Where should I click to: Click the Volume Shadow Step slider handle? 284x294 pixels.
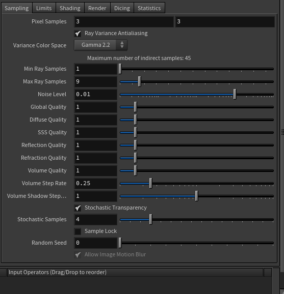pyautogui.click(x=196, y=196)
